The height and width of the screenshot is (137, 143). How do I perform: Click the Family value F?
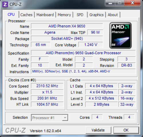pyautogui.click(x=40, y=59)
